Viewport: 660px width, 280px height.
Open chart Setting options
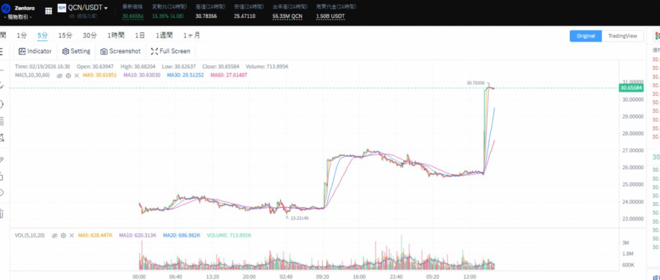[x=76, y=51]
